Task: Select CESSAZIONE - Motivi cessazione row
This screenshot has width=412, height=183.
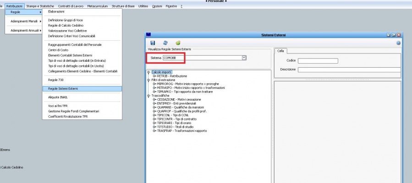Action: [179, 100]
